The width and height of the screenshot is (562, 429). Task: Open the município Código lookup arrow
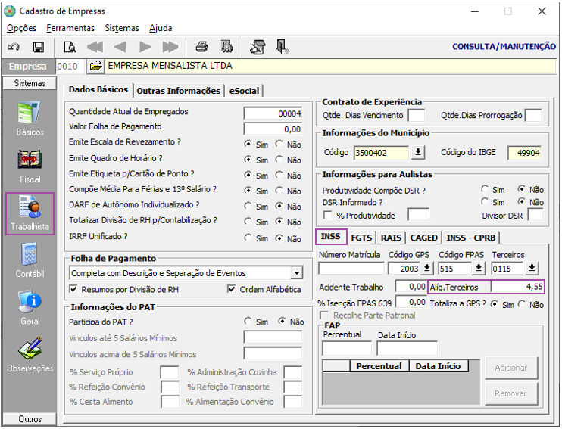[418, 153]
